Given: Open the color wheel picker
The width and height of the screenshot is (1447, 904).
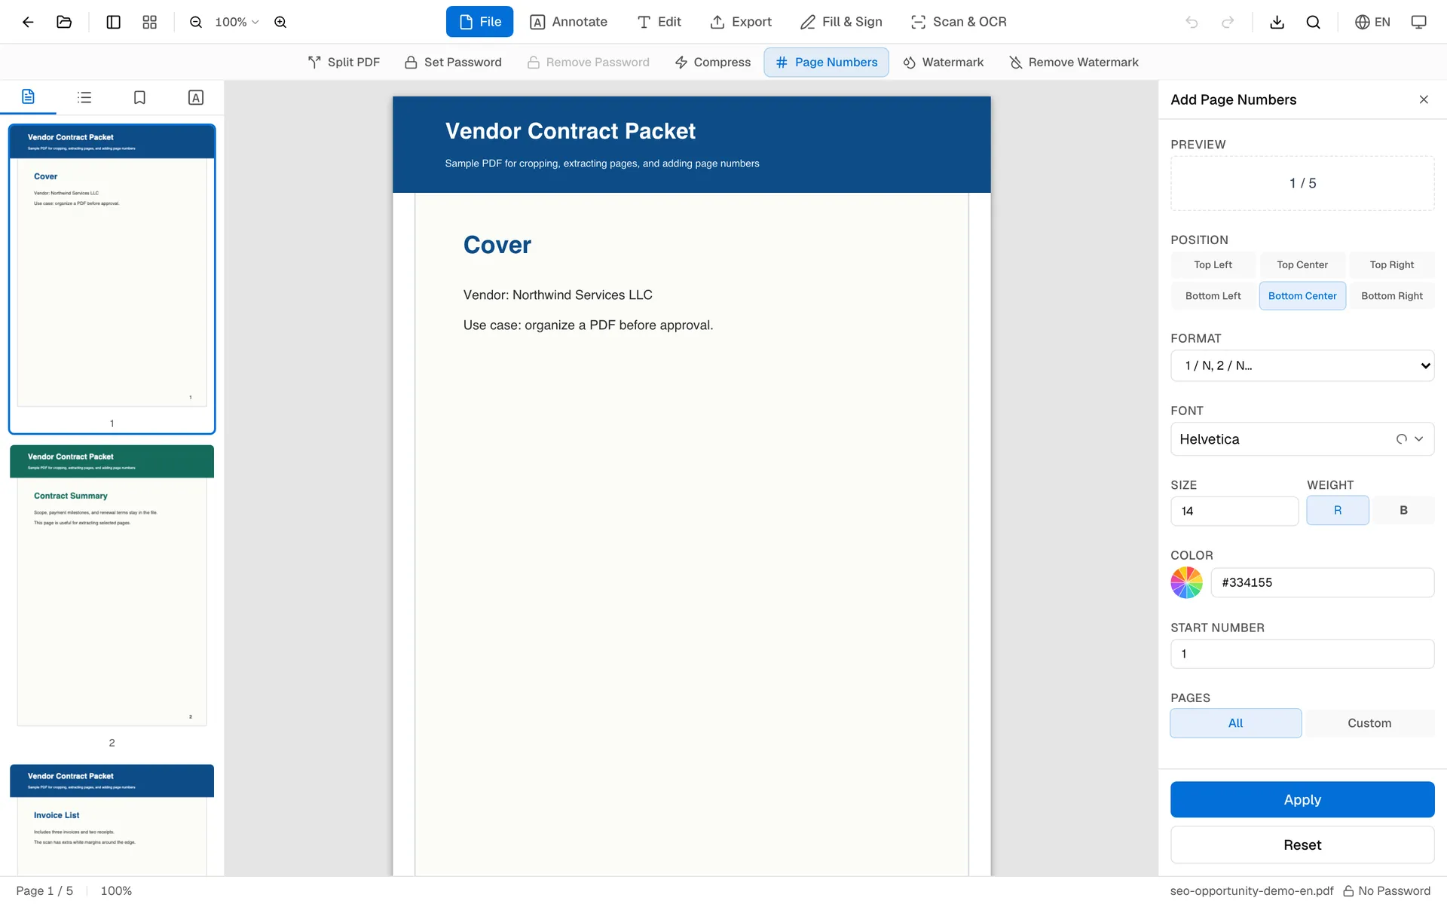Looking at the screenshot, I should tap(1186, 582).
